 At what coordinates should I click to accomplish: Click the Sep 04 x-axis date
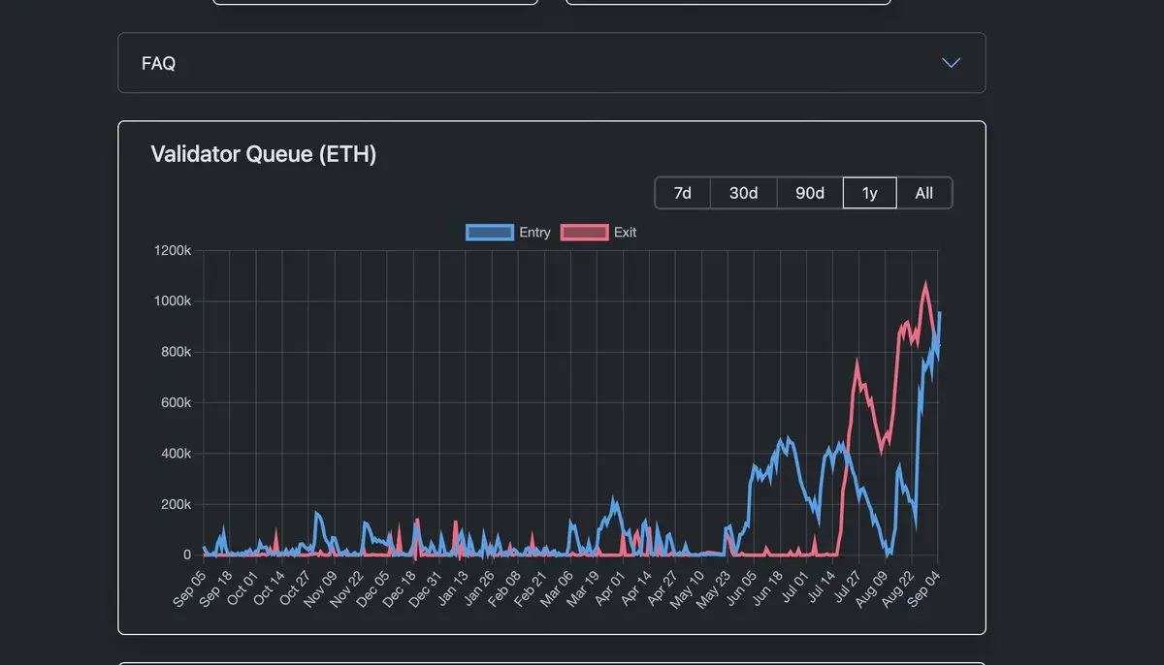pos(922,588)
